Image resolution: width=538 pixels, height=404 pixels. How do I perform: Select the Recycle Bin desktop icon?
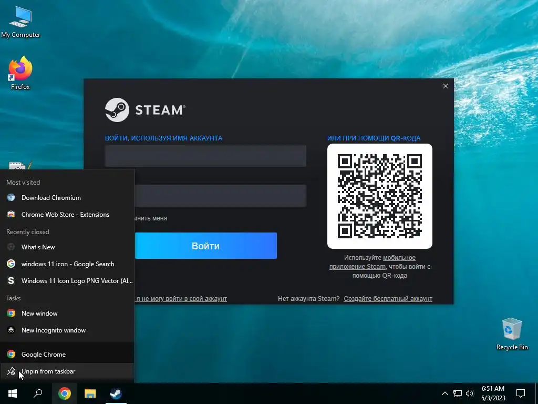[512, 334]
